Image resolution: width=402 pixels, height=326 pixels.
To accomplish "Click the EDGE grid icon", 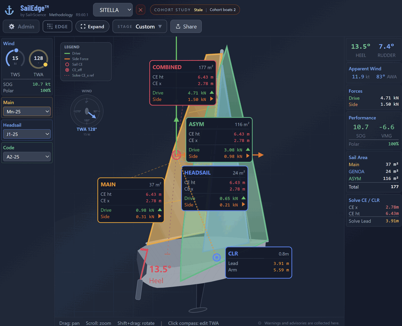I will (49, 26).
